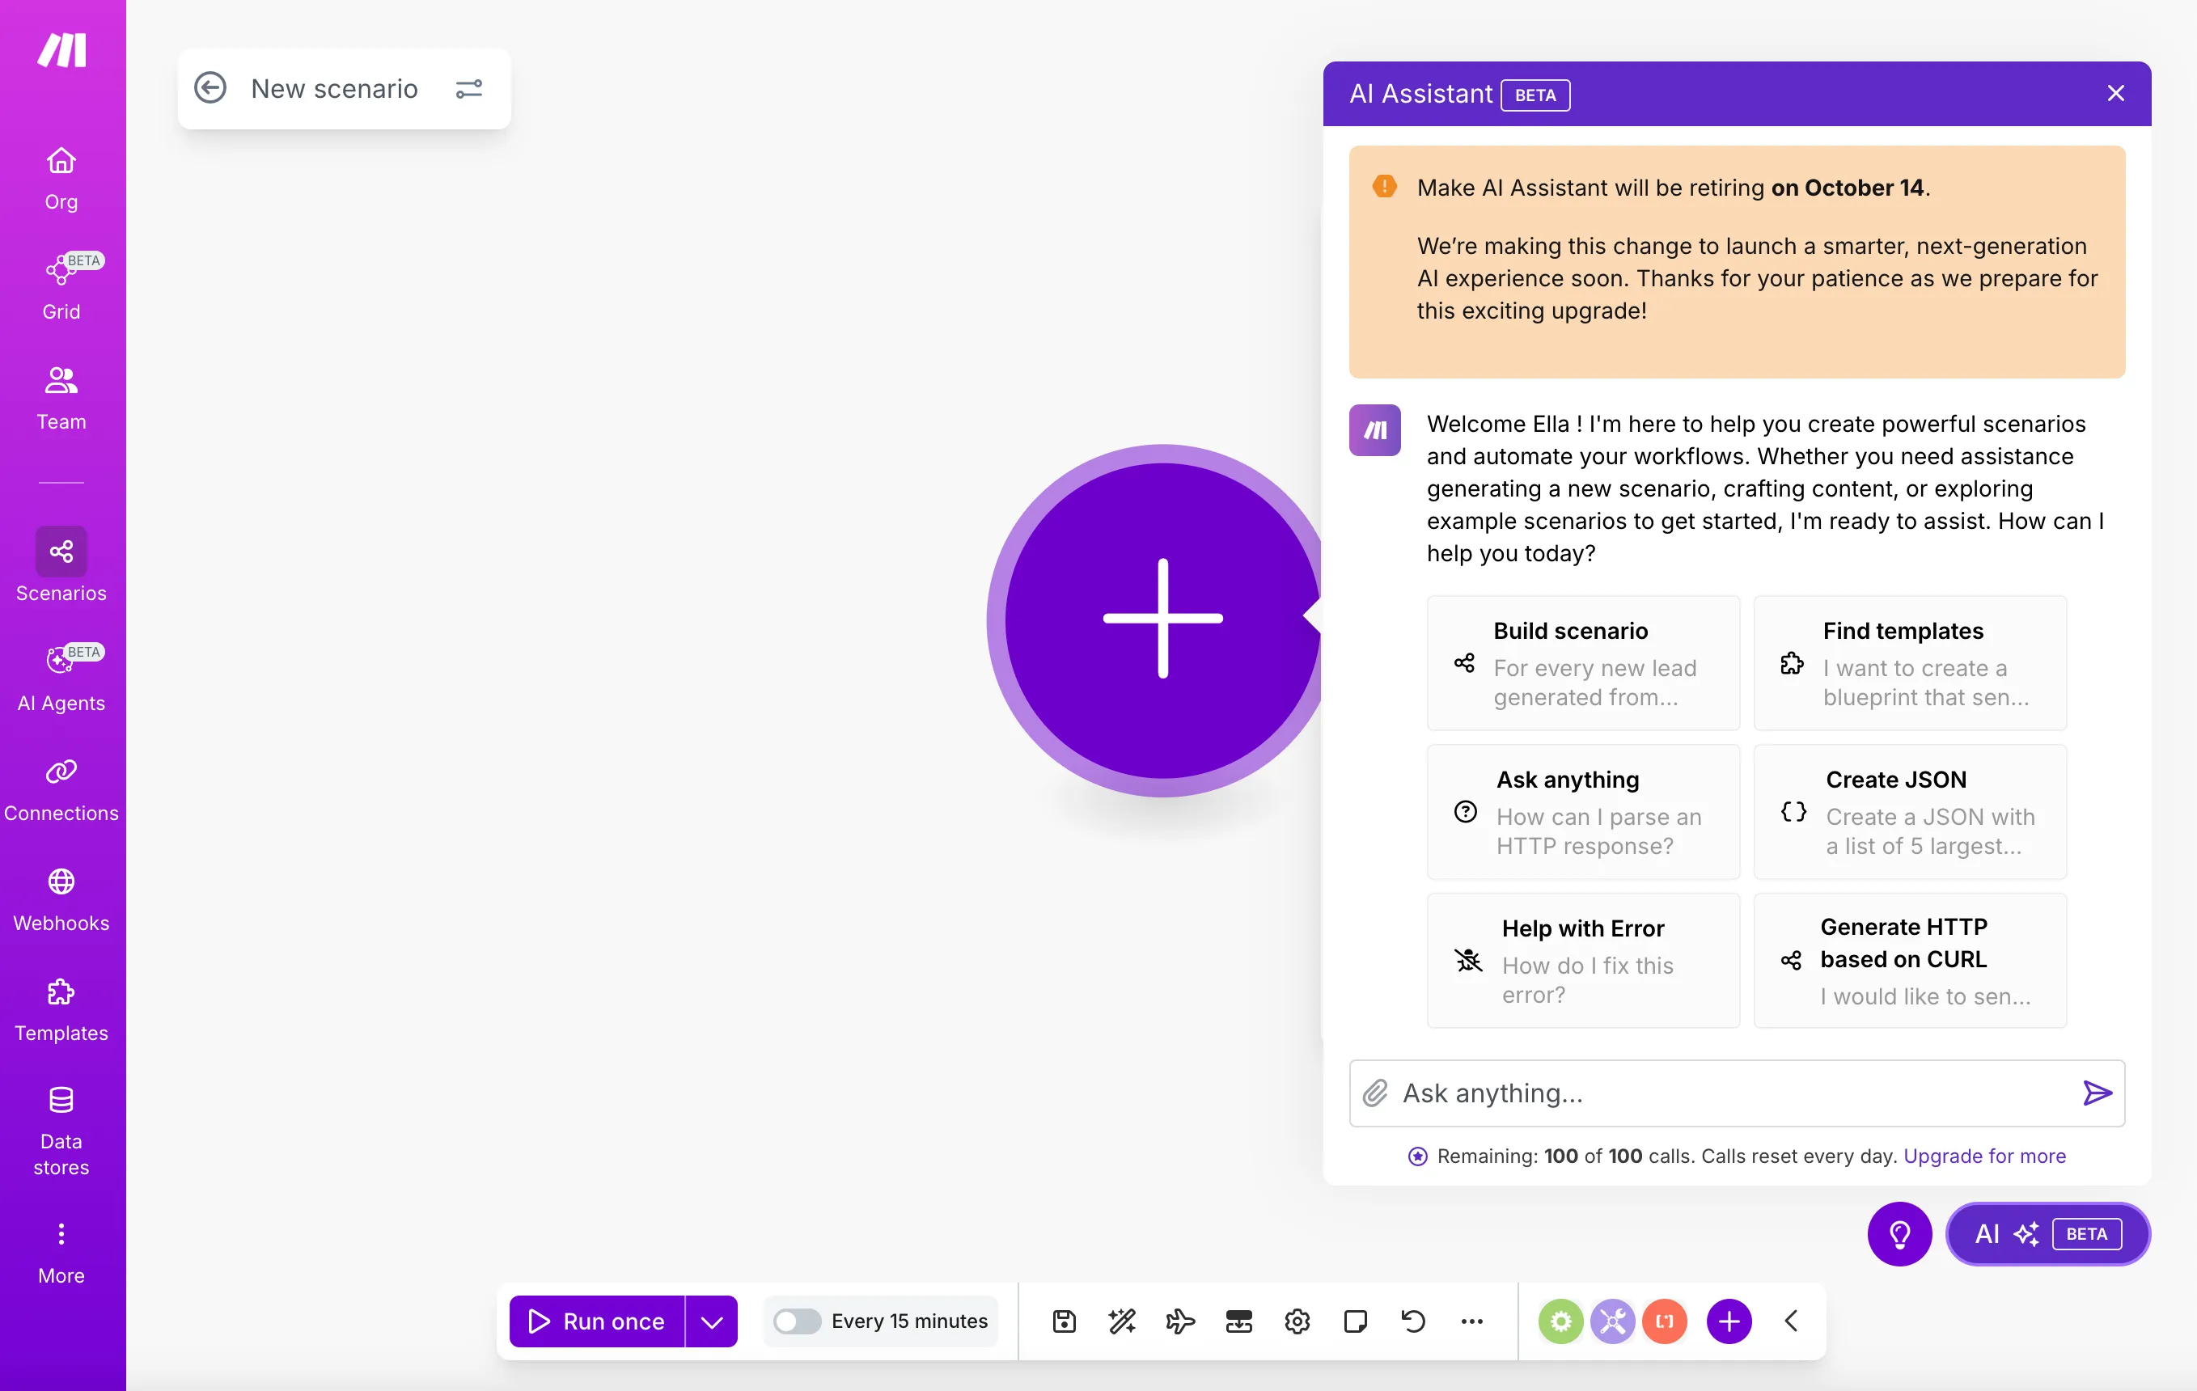This screenshot has width=2197, height=1391.
Task: Open the lightbulb help button
Action: 1899,1234
